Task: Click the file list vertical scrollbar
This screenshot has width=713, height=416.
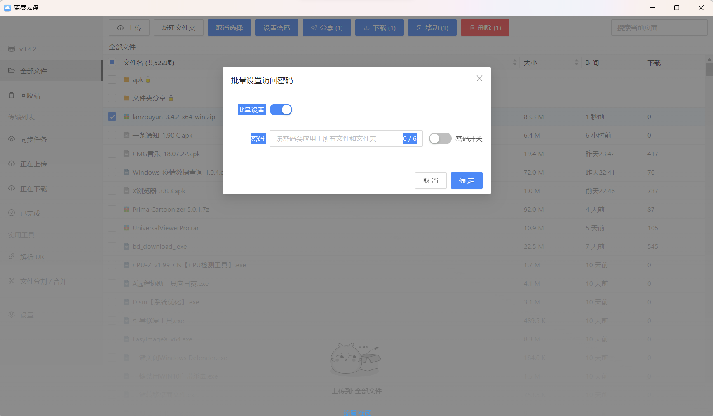Action: pyautogui.click(x=709, y=70)
